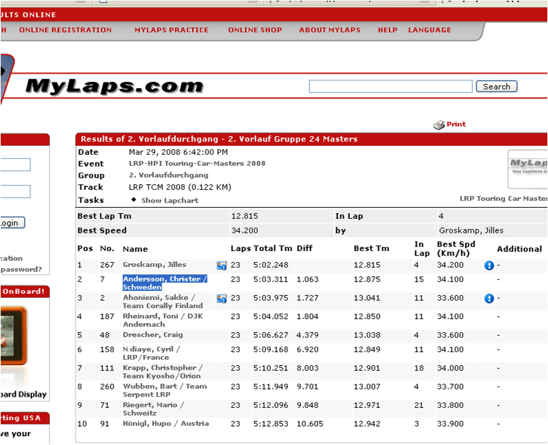548x445 pixels.
Task: Click car number 267
Action: [x=107, y=265]
